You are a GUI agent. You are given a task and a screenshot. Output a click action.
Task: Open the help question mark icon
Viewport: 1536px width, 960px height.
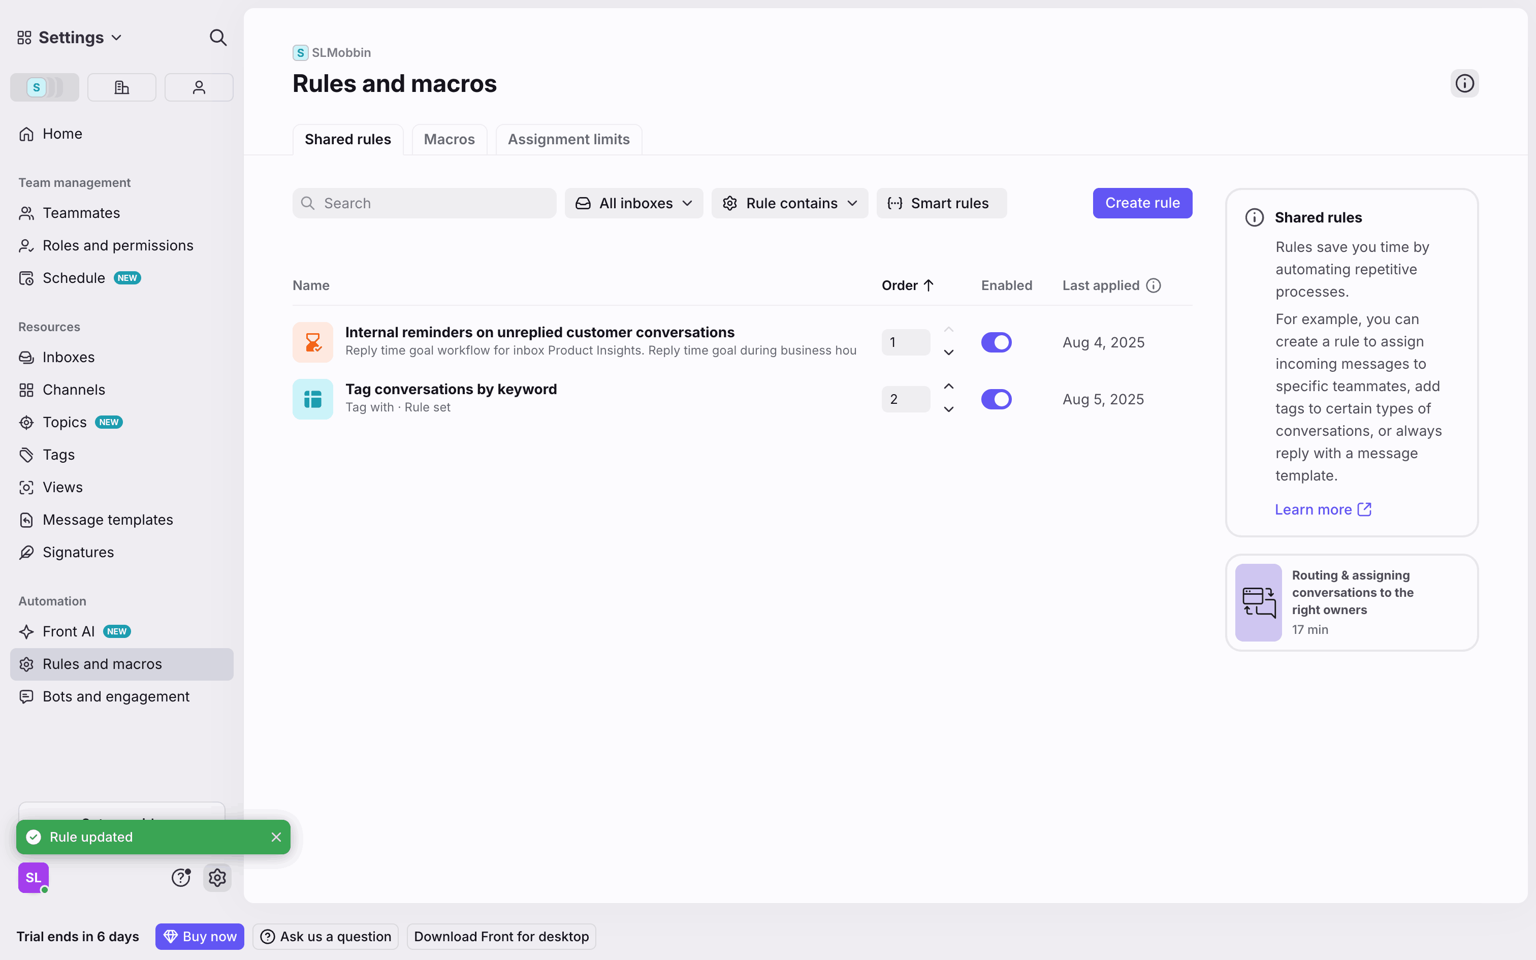[x=181, y=878]
